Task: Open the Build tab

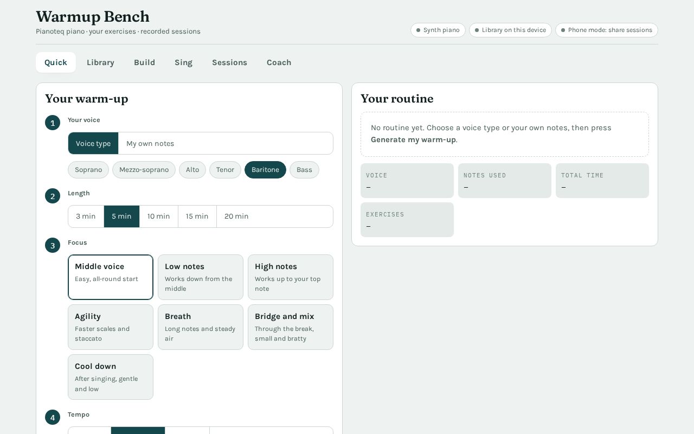Action: [x=144, y=62]
